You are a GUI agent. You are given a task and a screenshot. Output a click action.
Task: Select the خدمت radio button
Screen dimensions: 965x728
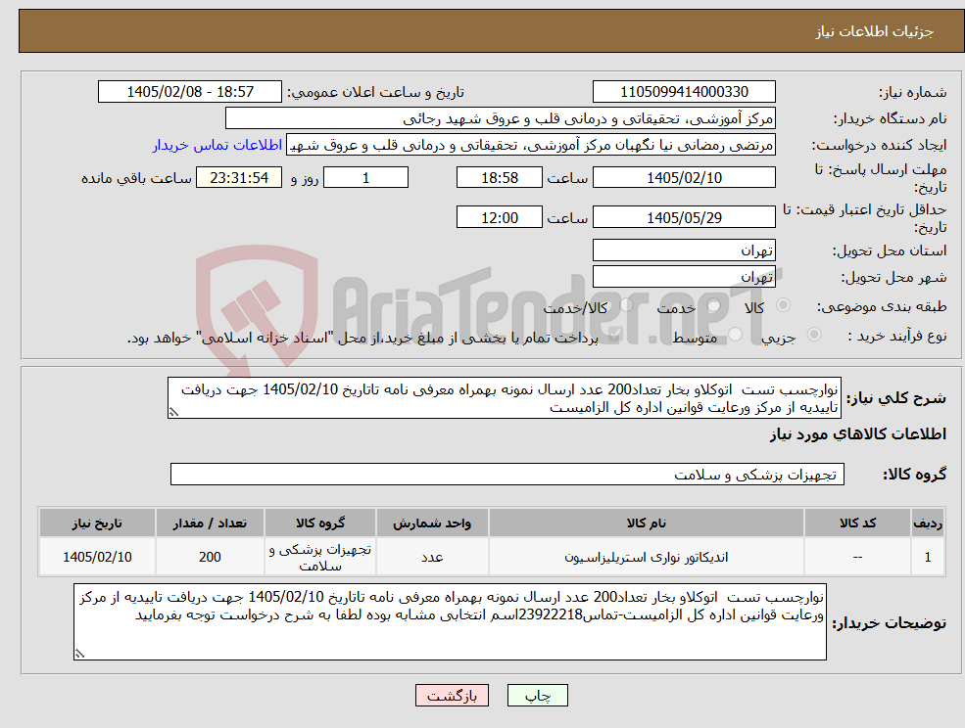pos(714,305)
